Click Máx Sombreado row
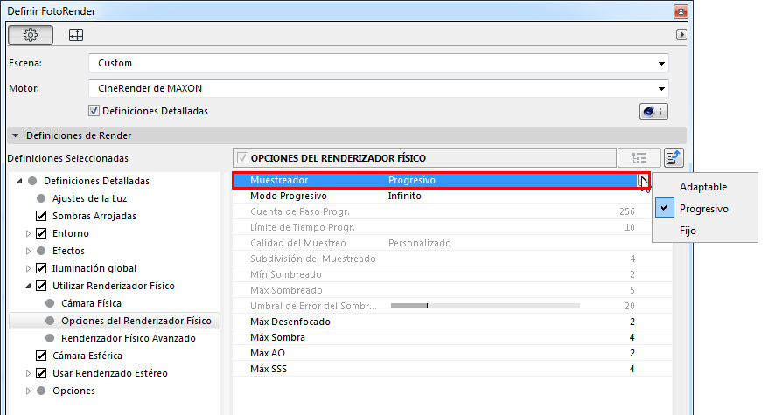 [x=452, y=290]
